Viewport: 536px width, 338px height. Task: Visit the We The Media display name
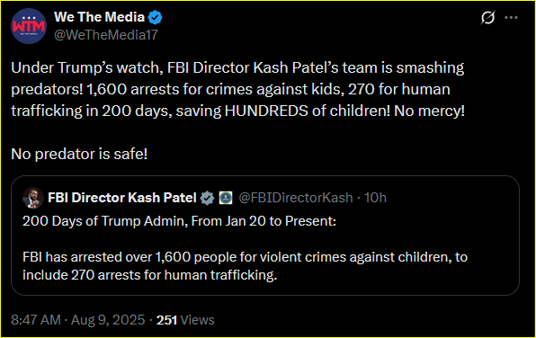[x=99, y=17]
